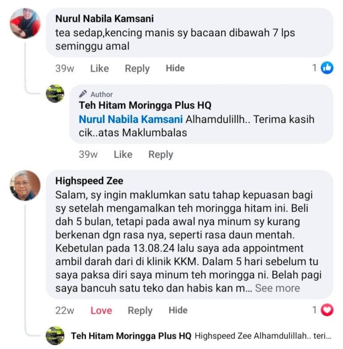Viewport: 343px width, 349px height.
Task: Expand Highspeed Zee's comment with See more
Action: point(277,288)
